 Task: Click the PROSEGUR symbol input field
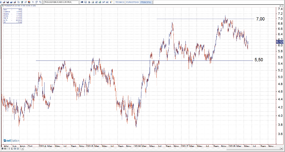tap(61, 2)
